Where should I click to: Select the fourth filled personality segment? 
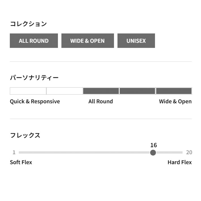pyautogui.click(x=137, y=91)
